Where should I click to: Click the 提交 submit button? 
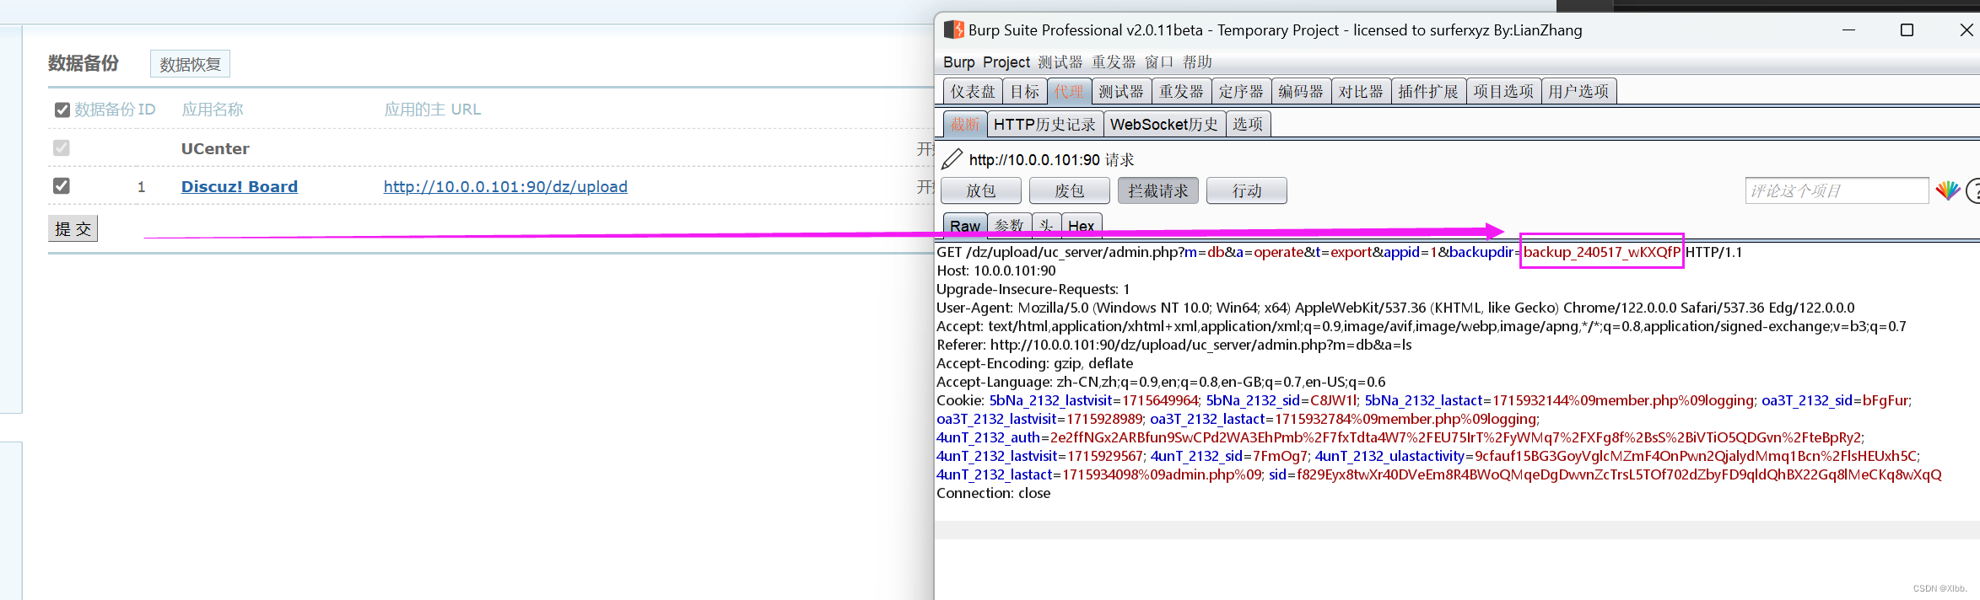[73, 228]
